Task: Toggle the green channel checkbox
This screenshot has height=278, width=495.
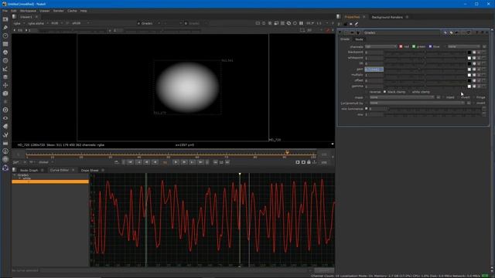Action: click(414, 46)
